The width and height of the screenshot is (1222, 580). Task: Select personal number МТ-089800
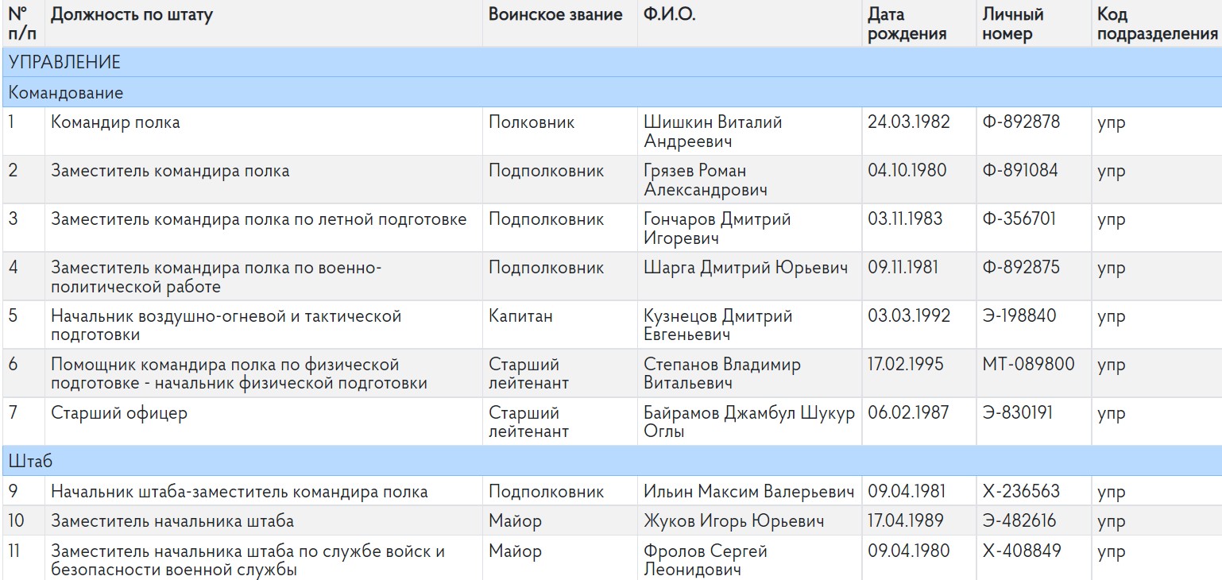[1028, 365]
